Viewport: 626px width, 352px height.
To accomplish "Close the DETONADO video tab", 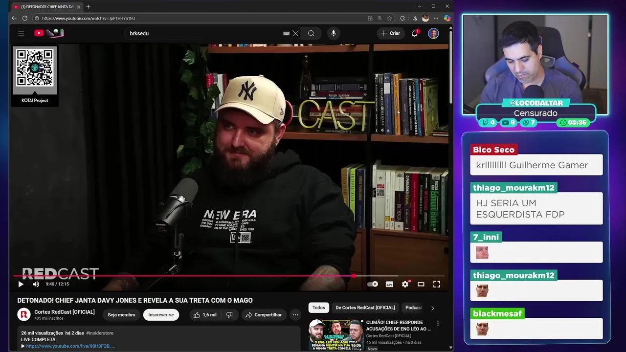I will click(78, 7).
